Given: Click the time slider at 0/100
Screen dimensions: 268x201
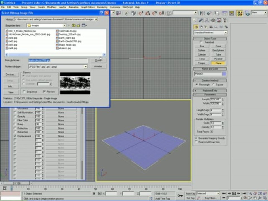Looking at the screenshot, I should tap(16, 183).
